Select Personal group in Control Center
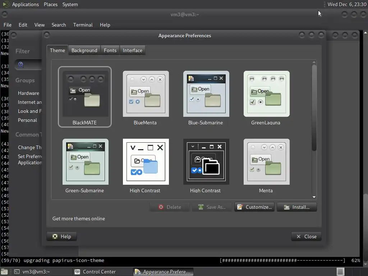The image size is (368, 276). 27,120
